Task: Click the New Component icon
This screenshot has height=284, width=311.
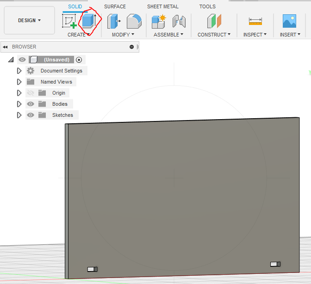Action: coord(159,21)
